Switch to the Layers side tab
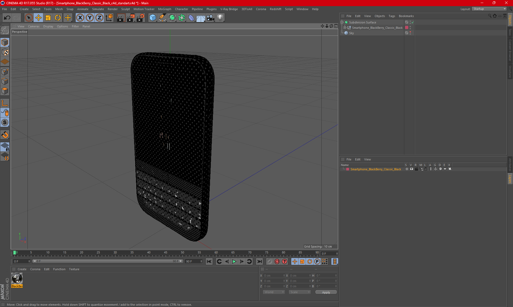 [x=510, y=179]
